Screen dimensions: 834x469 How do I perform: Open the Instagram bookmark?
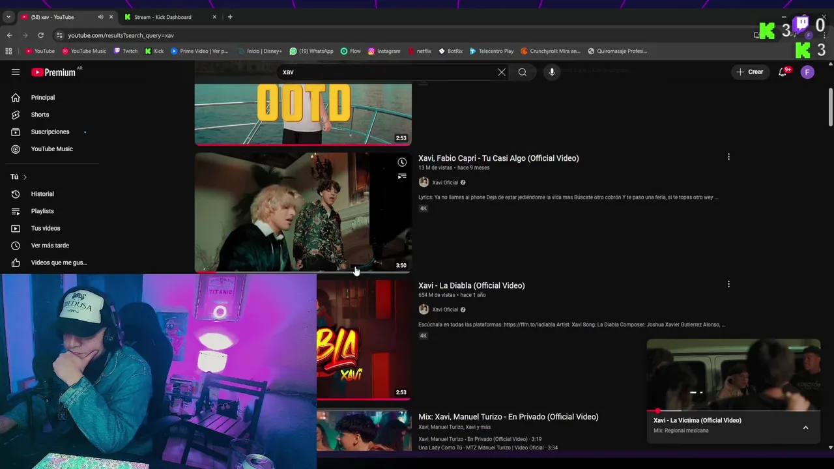click(x=384, y=51)
